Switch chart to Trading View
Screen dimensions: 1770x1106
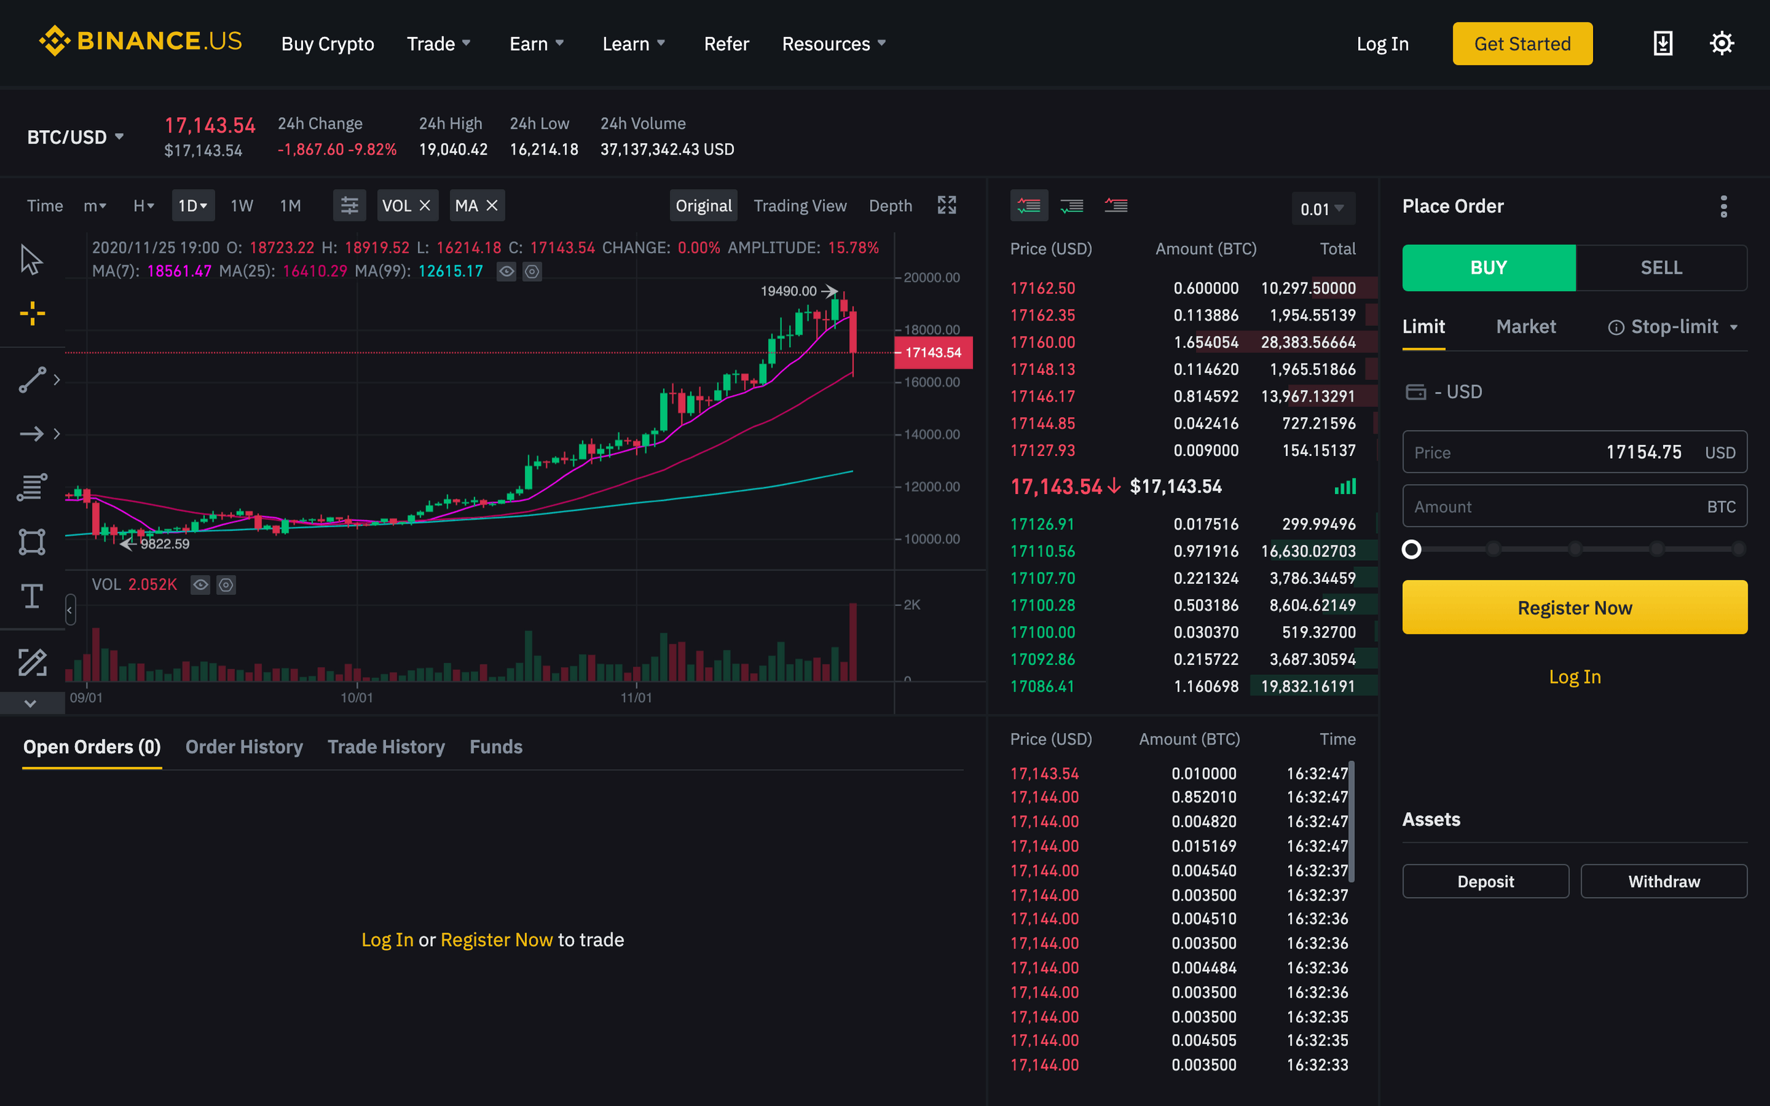click(800, 206)
